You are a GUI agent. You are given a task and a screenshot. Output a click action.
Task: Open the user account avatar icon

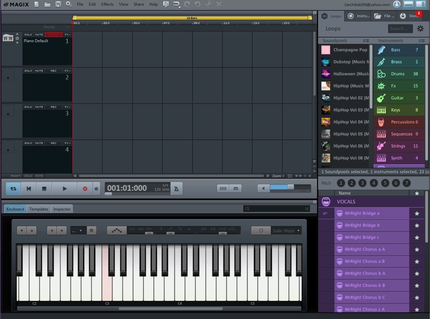tap(397, 4)
